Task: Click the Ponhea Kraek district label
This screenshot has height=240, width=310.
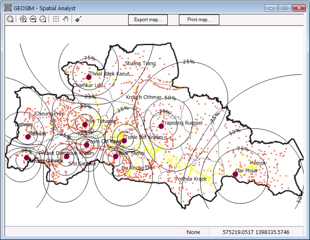Action: click(191, 179)
